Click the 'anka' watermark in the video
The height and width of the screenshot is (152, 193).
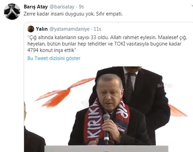[x=165, y=85]
